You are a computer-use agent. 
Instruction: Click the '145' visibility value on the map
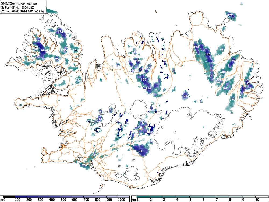point(207,54)
